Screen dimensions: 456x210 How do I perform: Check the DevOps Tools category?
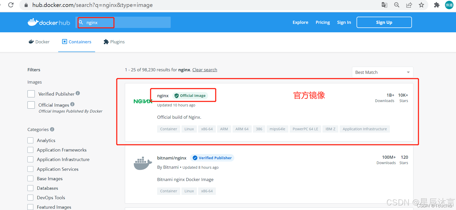click(x=31, y=197)
